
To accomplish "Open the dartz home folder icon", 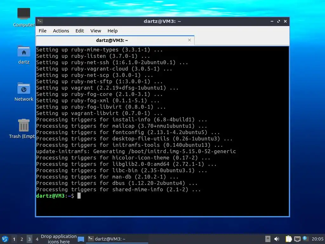I will (23, 55).
